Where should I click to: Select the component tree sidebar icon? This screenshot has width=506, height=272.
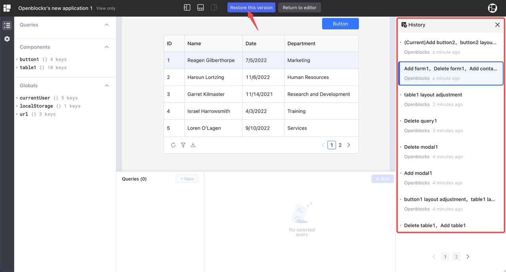click(7, 25)
